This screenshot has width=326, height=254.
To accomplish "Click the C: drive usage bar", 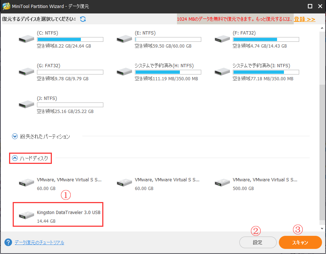I will [70, 39].
